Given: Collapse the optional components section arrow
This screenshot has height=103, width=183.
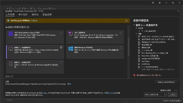Looking at the screenshot, I should [x=136, y=34].
